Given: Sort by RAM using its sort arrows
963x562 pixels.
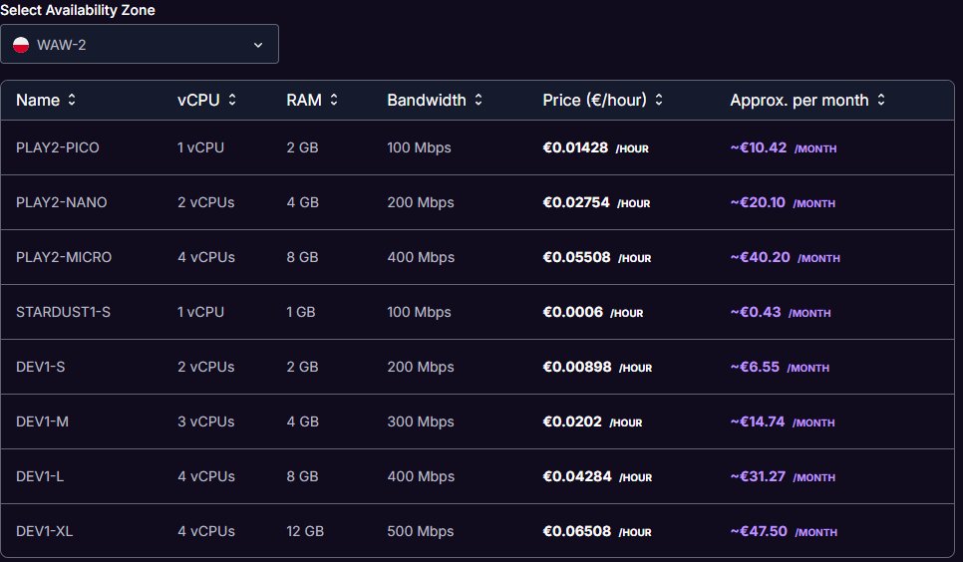Looking at the screenshot, I should pos(334,100).
